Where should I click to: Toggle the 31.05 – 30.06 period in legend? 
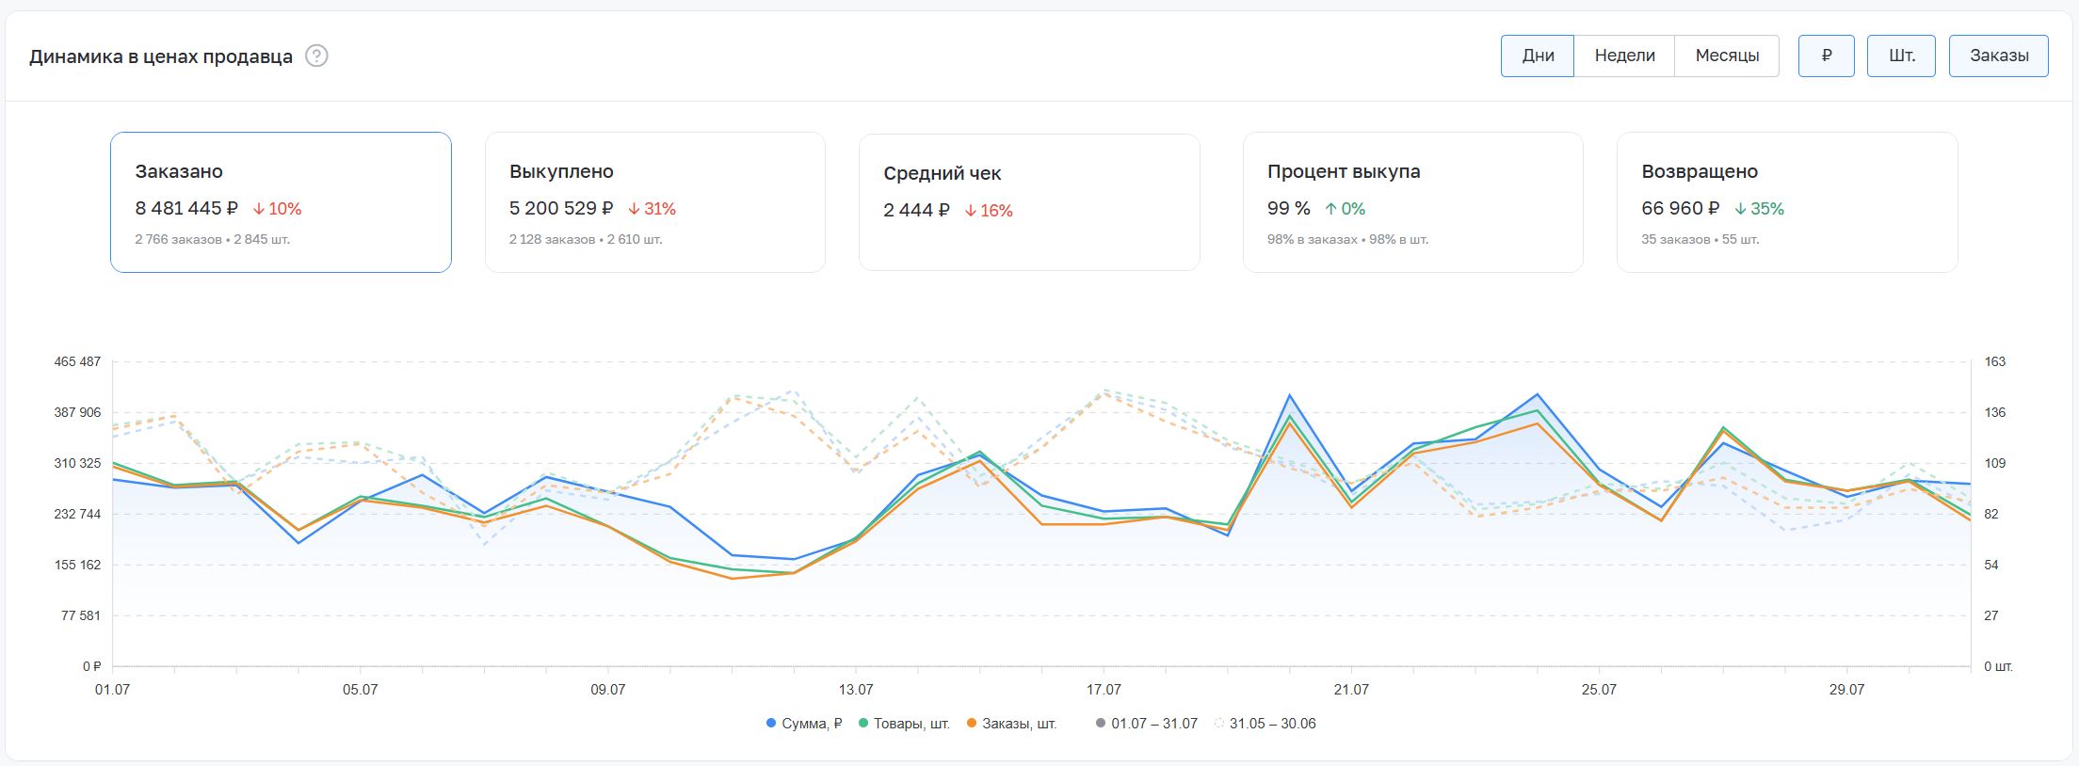point(1265,724)
